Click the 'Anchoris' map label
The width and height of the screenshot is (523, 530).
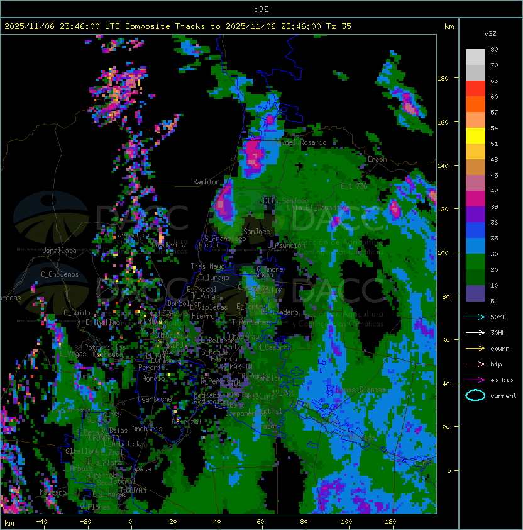[147, 429]
